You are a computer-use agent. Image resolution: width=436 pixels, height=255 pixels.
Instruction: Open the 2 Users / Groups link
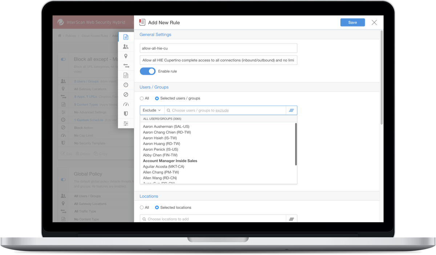(x=86, y=81)
